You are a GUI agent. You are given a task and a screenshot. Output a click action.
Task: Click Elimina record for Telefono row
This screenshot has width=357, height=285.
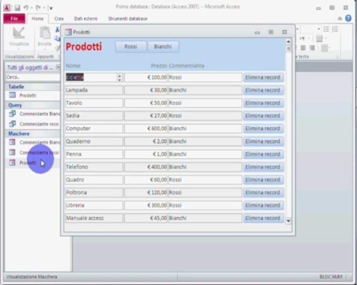coord(263,167)
